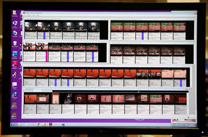Click blue colour label in top-left panel
This screenshot has width=208, height=137.
point(44,35)
